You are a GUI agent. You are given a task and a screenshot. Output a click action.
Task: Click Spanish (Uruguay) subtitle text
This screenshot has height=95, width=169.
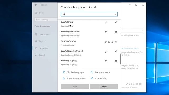click(x=69, y=65)
